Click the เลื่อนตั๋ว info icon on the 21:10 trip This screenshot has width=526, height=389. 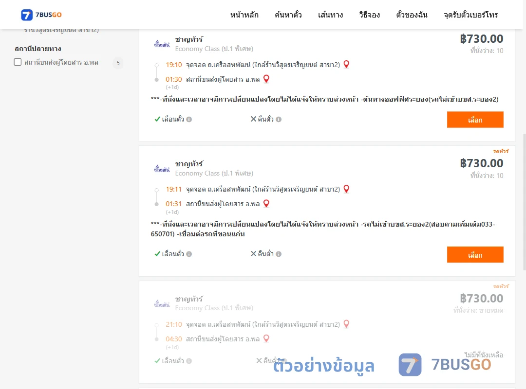pyautogui.click(x=189, y=361)
